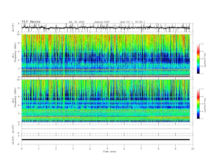Click the ch.1 waveform trace panel
This screenshot has height=167, width=217.
pos(108,28)
